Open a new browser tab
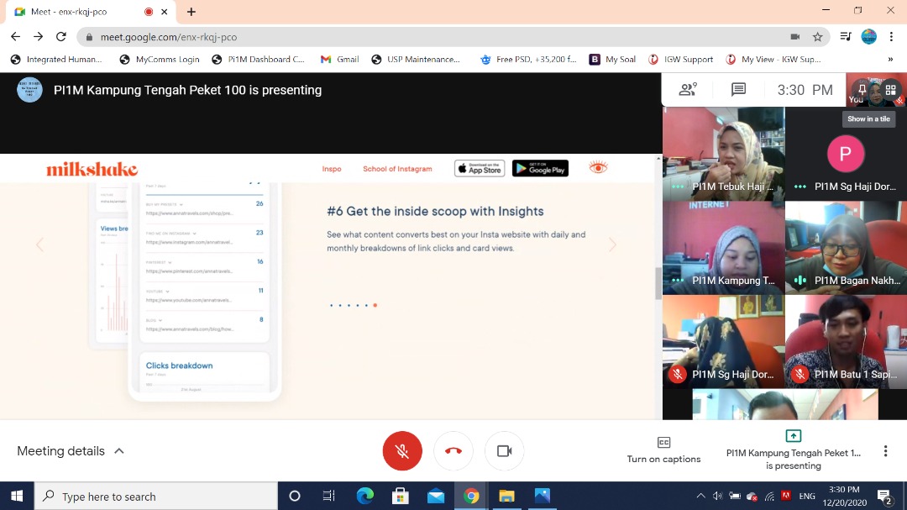Viewport: 907px width, 510px height. pos(191,12)
